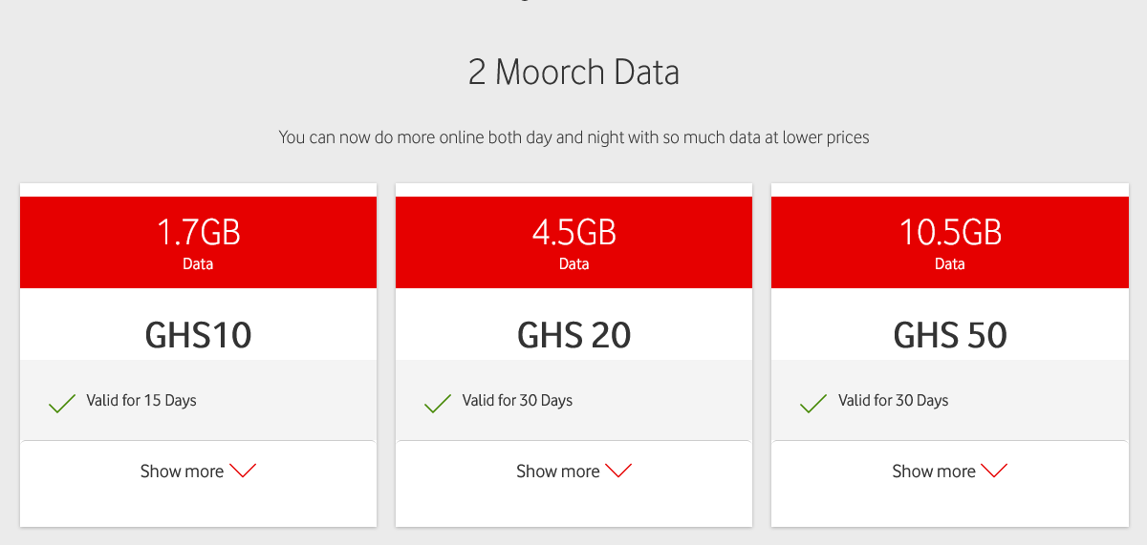Click the GHS 20 price text

pyautogui.click(x=573, y=336)
